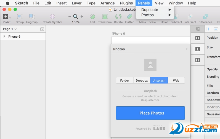Viewport: 220px width, 139px height.
Task: Click the Untitled.sketch document icon
Action: click(x=110, y=10)
